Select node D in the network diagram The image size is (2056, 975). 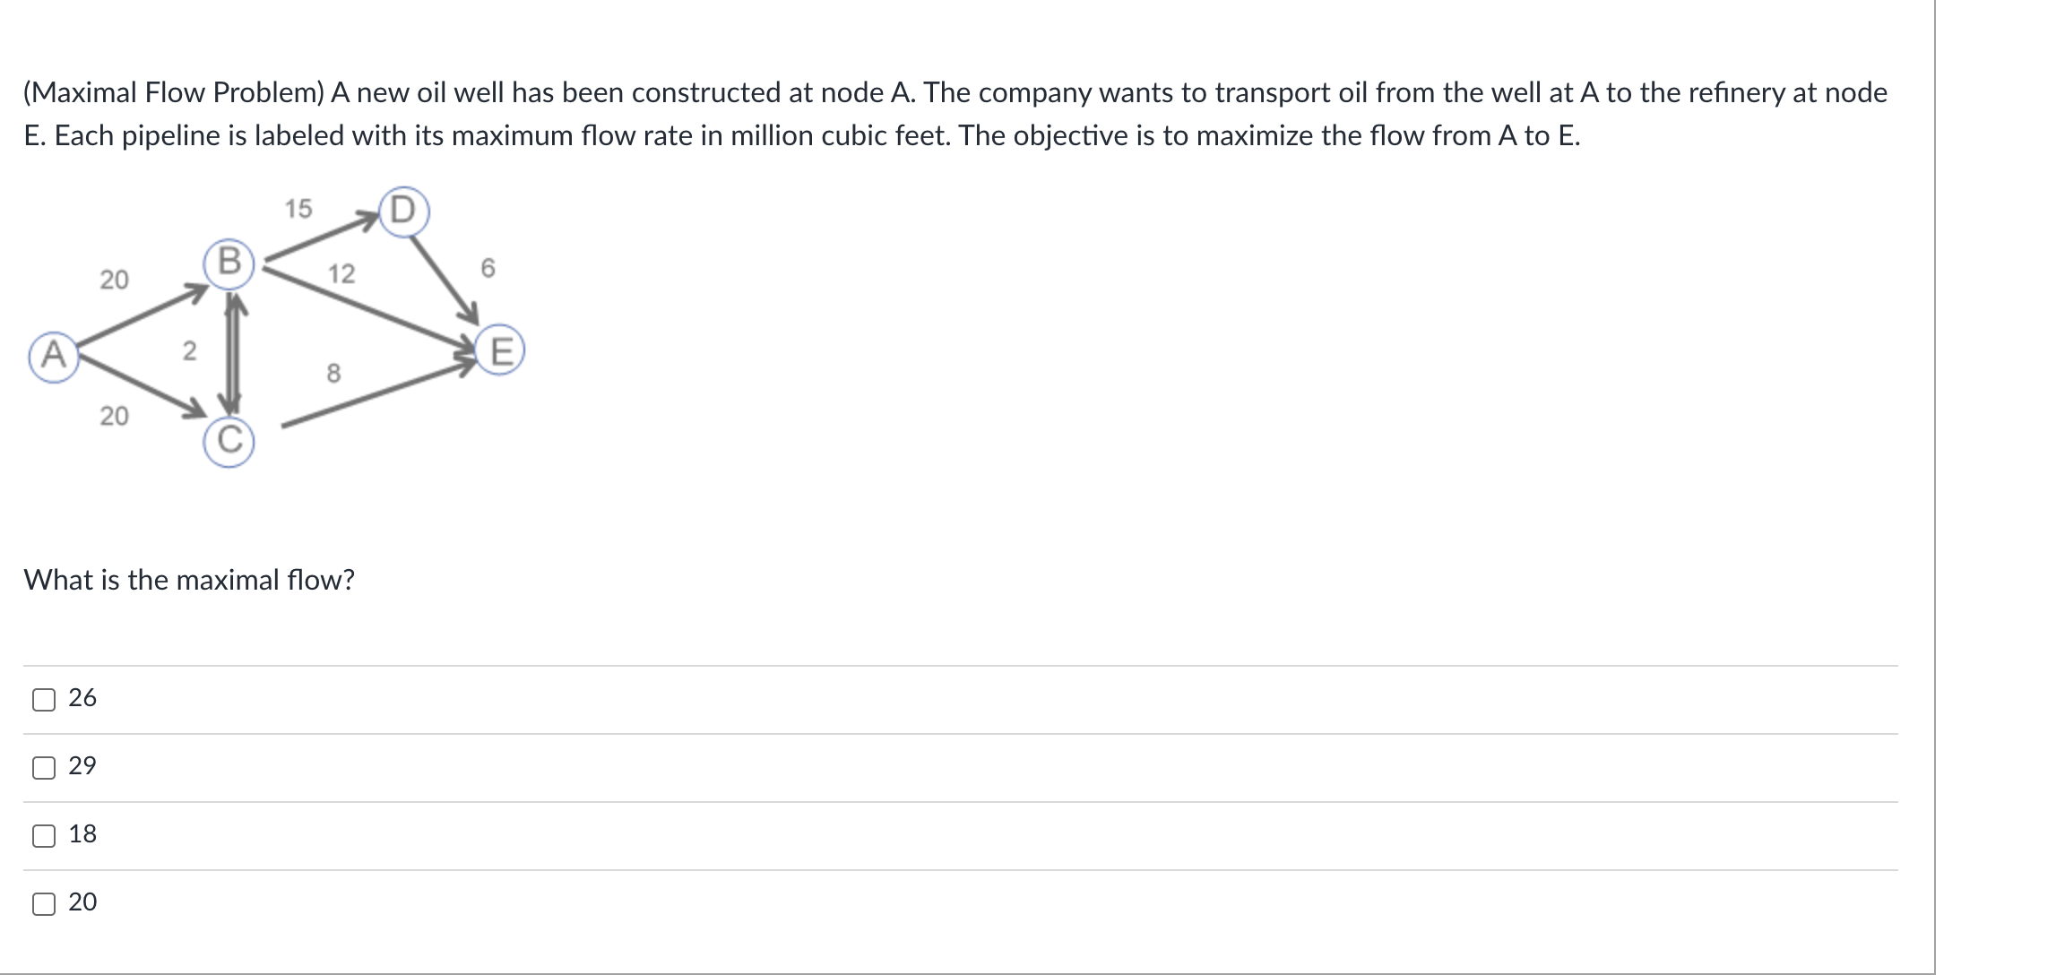[x=405, y=209]
